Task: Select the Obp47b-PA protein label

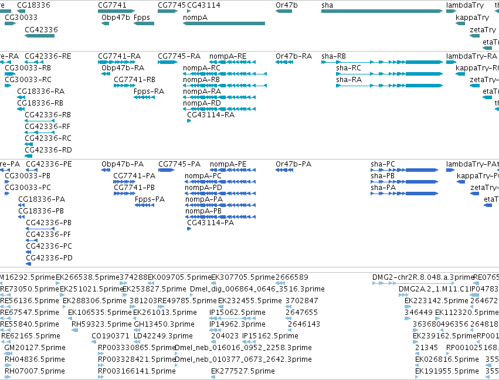Action: point(123,164)
